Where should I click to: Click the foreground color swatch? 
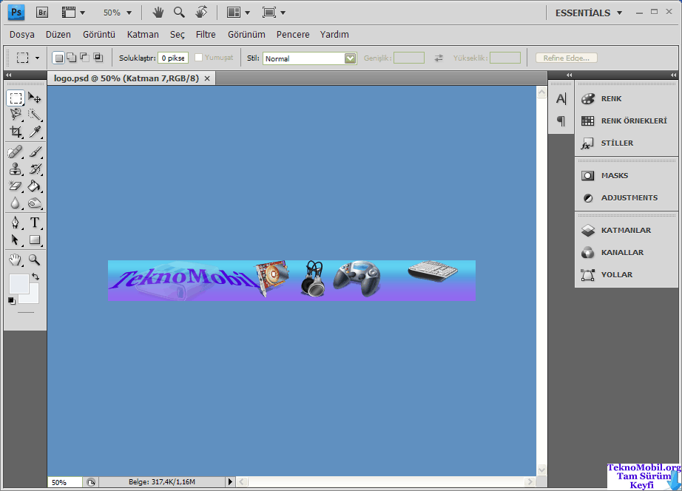18,283
